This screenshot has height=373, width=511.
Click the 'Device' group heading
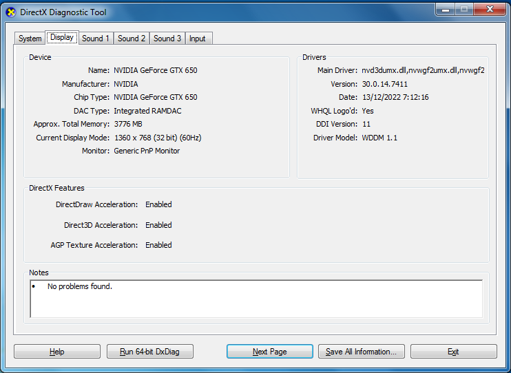point(40,57)
